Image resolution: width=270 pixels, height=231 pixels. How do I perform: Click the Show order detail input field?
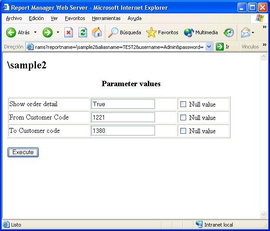[123, 104]
